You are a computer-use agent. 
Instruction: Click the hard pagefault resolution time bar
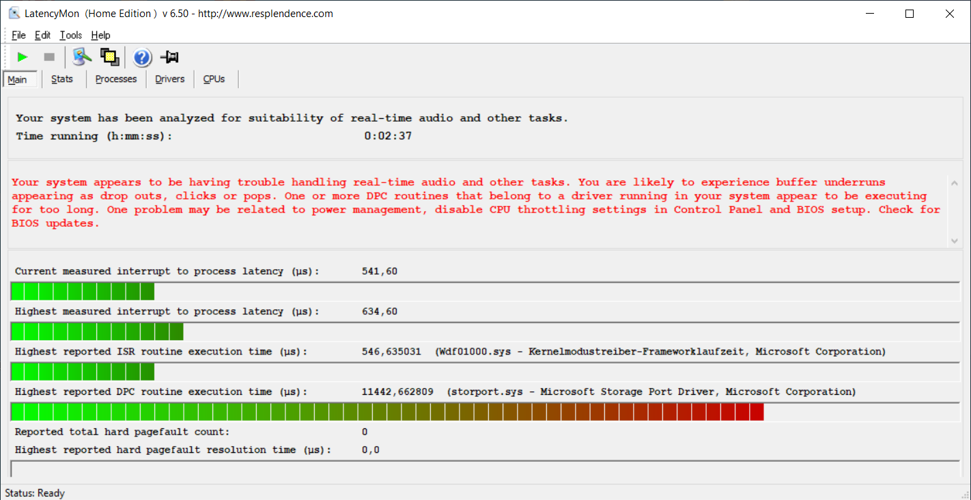point(485,469)
